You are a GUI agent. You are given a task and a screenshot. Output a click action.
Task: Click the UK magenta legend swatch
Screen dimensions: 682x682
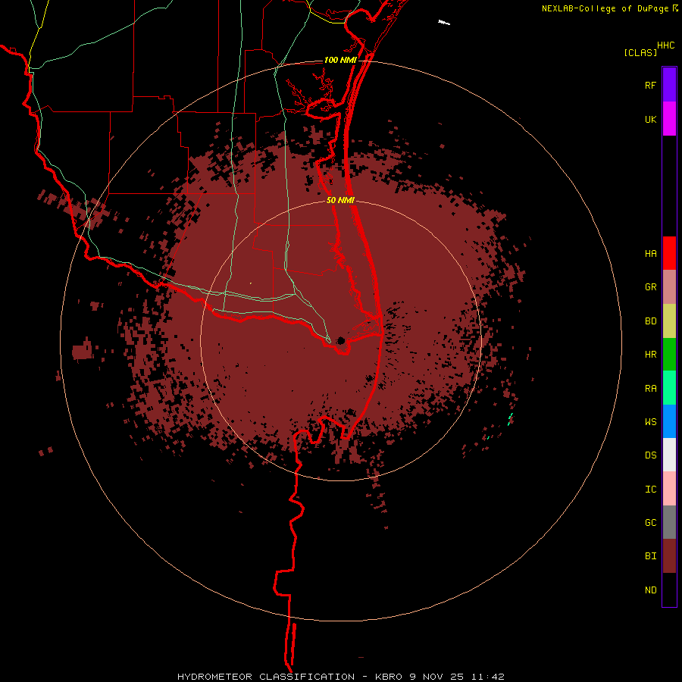click(x=669, y=119)
